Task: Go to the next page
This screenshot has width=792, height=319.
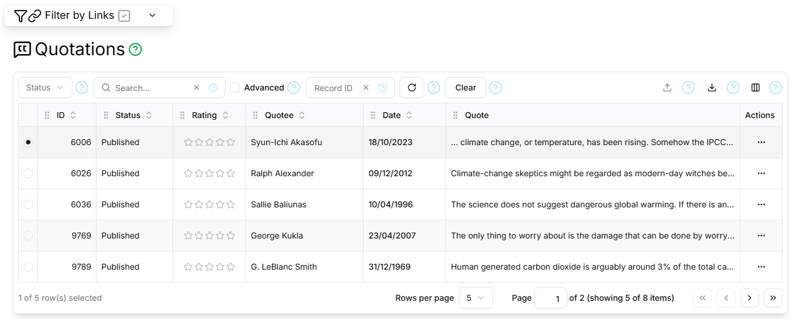Action: (x=750, y=298)
